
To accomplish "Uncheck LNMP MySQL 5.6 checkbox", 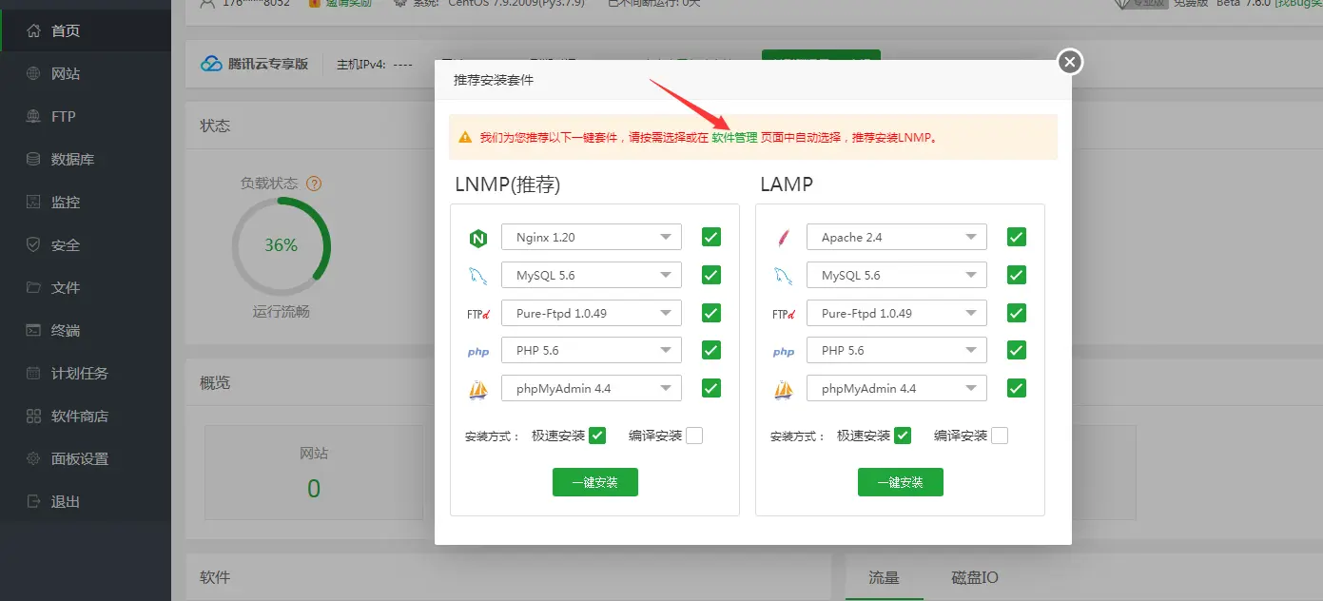I will coord(711,275).
